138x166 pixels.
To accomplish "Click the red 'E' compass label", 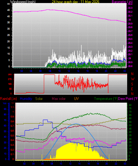I will click(x=132, y=89).
